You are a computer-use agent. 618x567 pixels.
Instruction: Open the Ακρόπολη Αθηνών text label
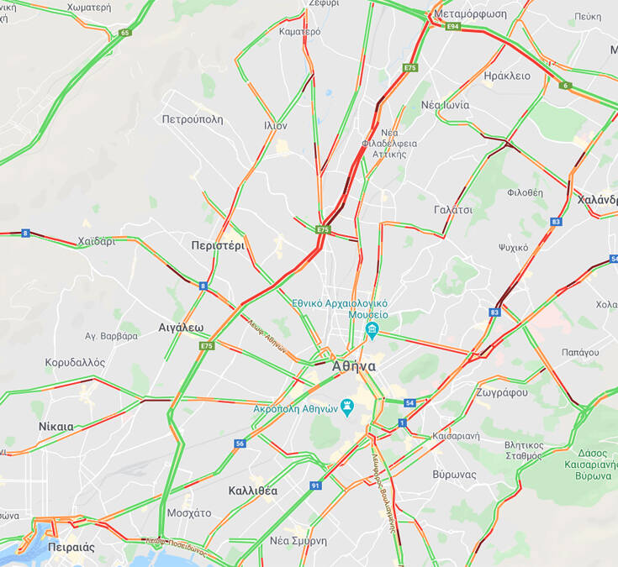point(296,409)
